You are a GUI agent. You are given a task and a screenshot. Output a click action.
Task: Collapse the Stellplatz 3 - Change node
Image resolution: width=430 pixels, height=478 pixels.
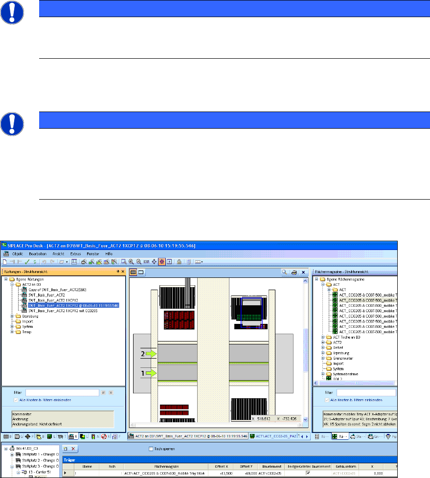click(12, 466)
